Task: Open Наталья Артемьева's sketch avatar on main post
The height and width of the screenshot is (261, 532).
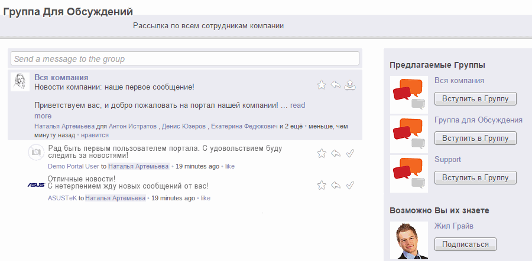Action: tap(20, 82)
